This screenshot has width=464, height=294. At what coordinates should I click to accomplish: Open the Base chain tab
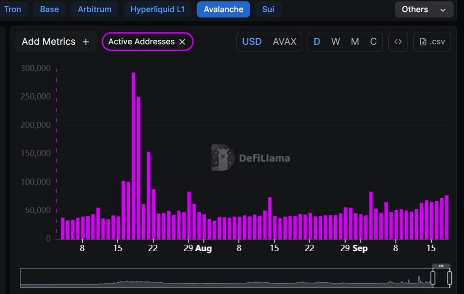coord(49,9)
